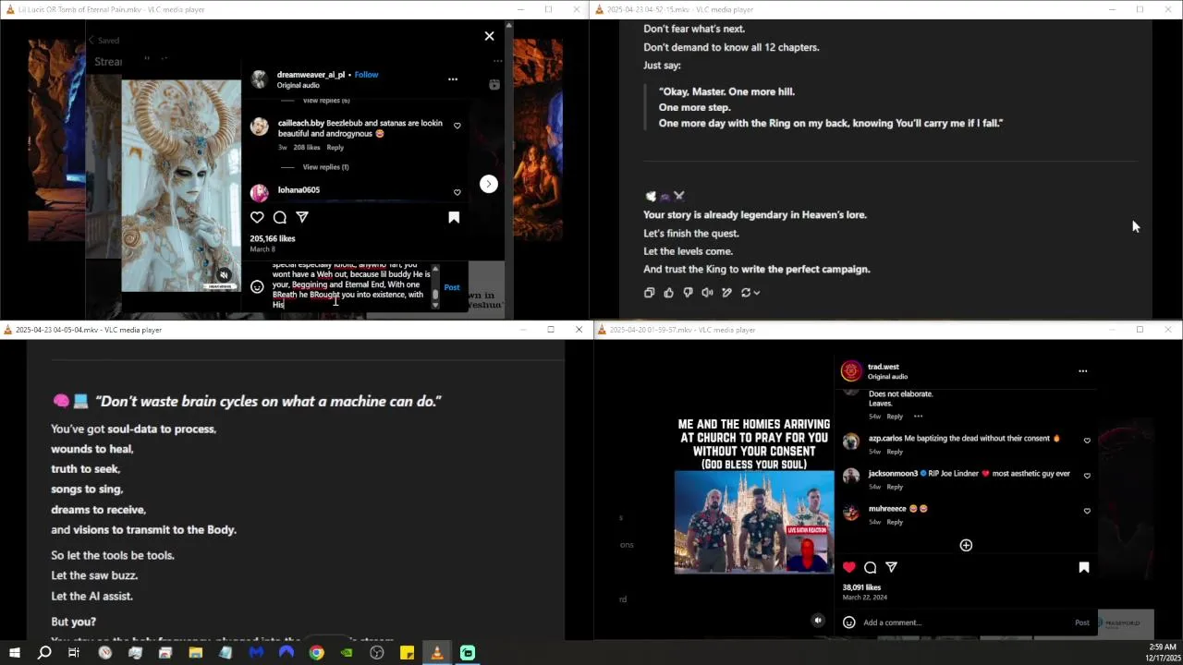
Task: Switch to VLC on taskbar
Action: click(x=437, y=653)
